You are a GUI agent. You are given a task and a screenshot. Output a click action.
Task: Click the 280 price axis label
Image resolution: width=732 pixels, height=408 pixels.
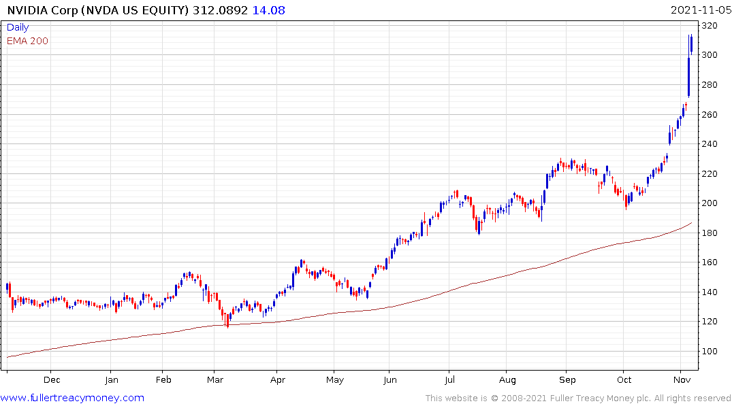(x=710, y=85)
